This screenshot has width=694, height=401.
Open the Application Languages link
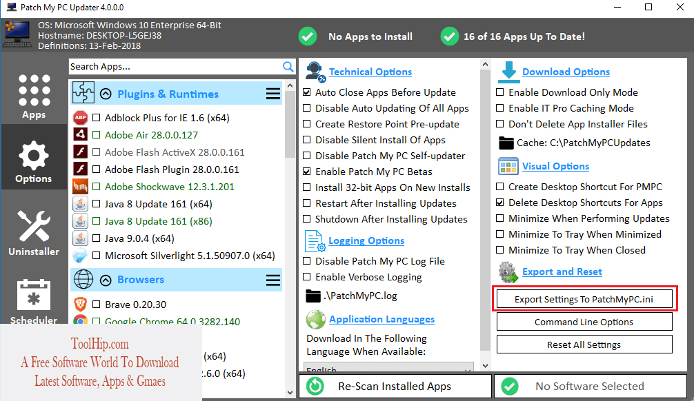click(381, 319)
